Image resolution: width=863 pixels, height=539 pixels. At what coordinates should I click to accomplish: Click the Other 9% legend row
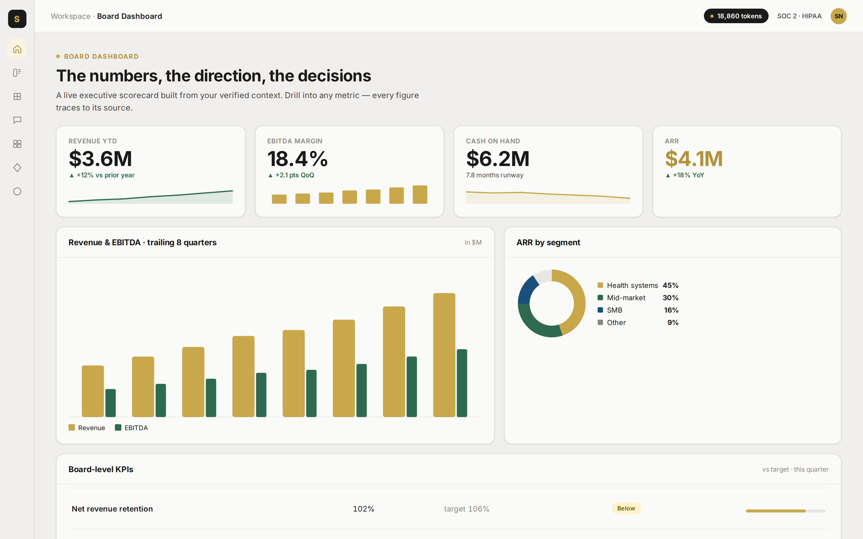638,323
